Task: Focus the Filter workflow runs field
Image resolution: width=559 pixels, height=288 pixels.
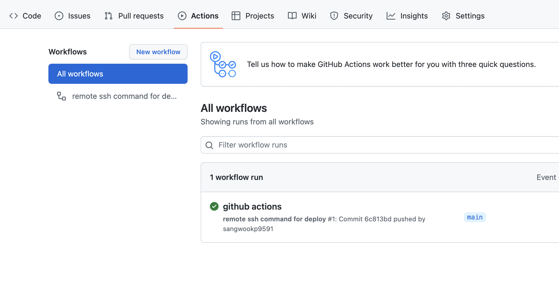Action: pos(380,145)
